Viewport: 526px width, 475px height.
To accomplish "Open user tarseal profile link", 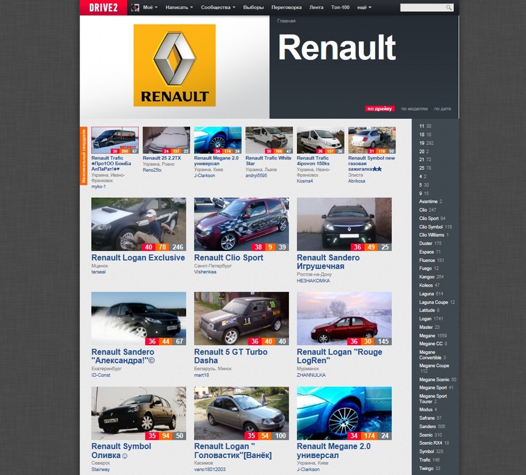I will click(x=99, y=272).
